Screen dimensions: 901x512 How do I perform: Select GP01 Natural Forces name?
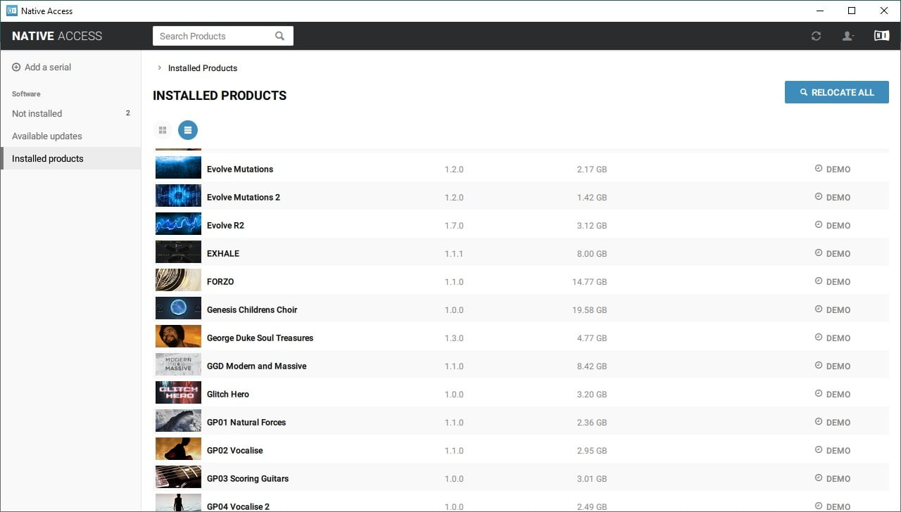tap(246, 423)
